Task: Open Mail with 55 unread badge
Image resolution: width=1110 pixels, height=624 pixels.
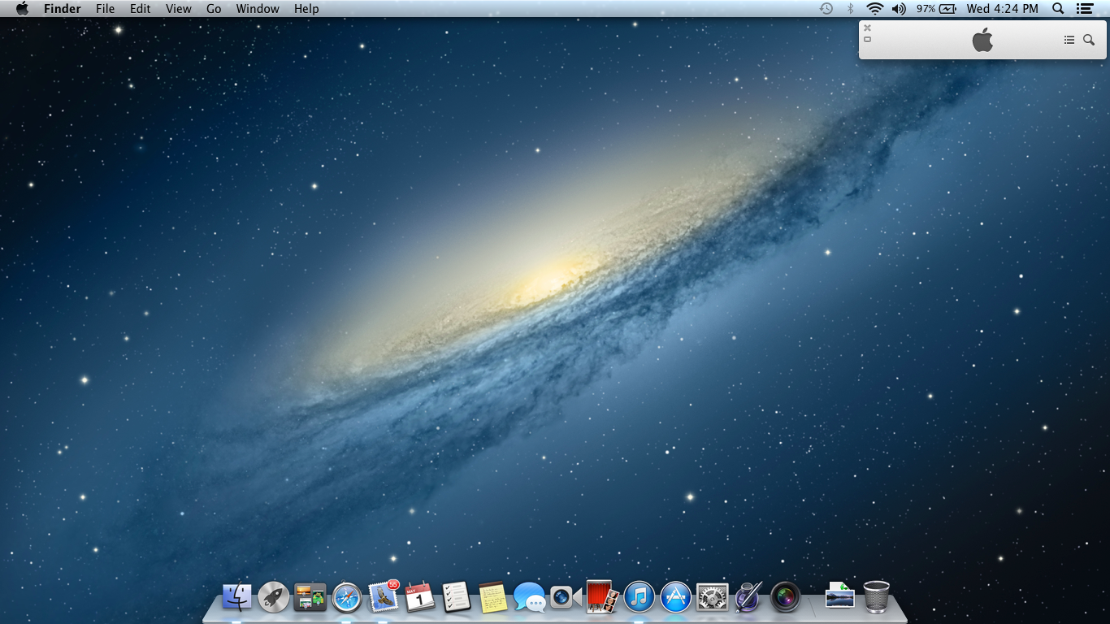Action: click(384, 596)
